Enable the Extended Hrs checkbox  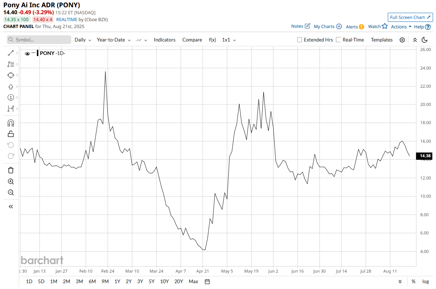click(x=299, y=40)
